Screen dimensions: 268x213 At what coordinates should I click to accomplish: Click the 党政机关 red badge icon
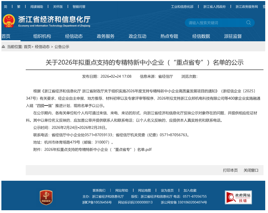[46, 197]
